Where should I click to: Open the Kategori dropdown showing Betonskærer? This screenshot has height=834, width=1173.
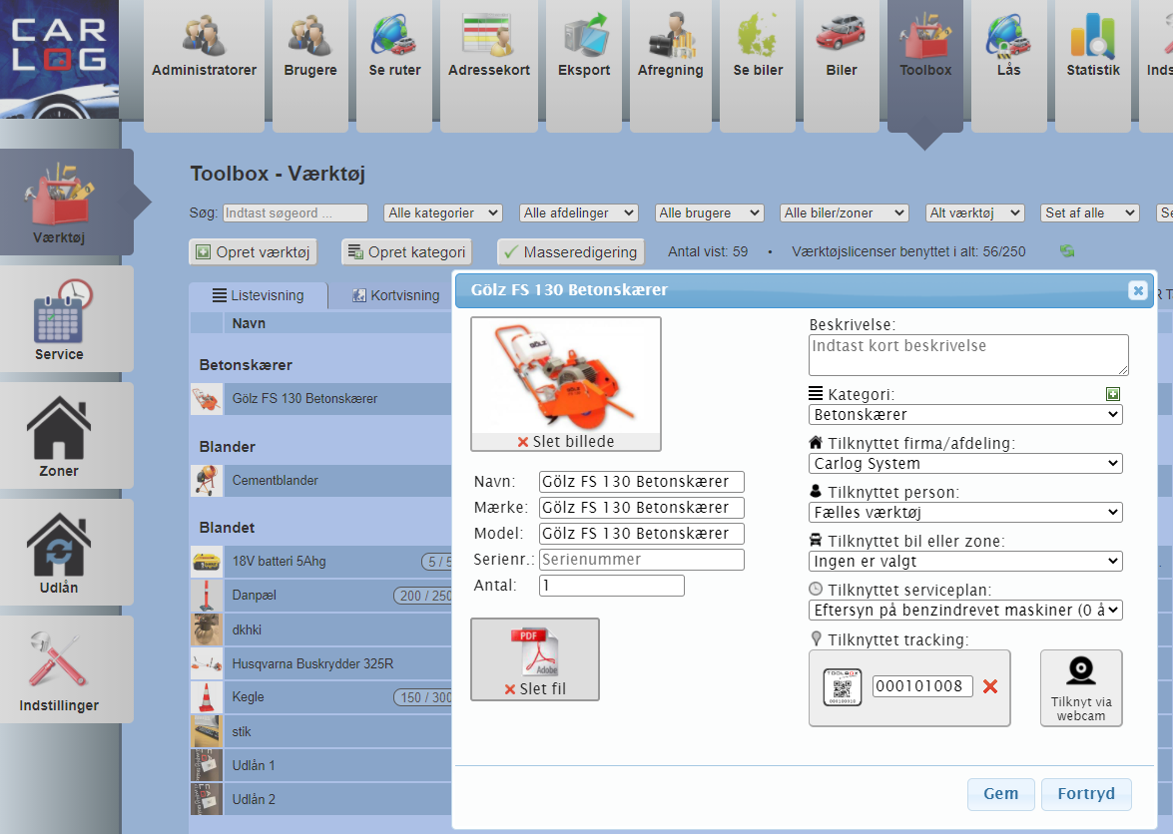(965, 415)
